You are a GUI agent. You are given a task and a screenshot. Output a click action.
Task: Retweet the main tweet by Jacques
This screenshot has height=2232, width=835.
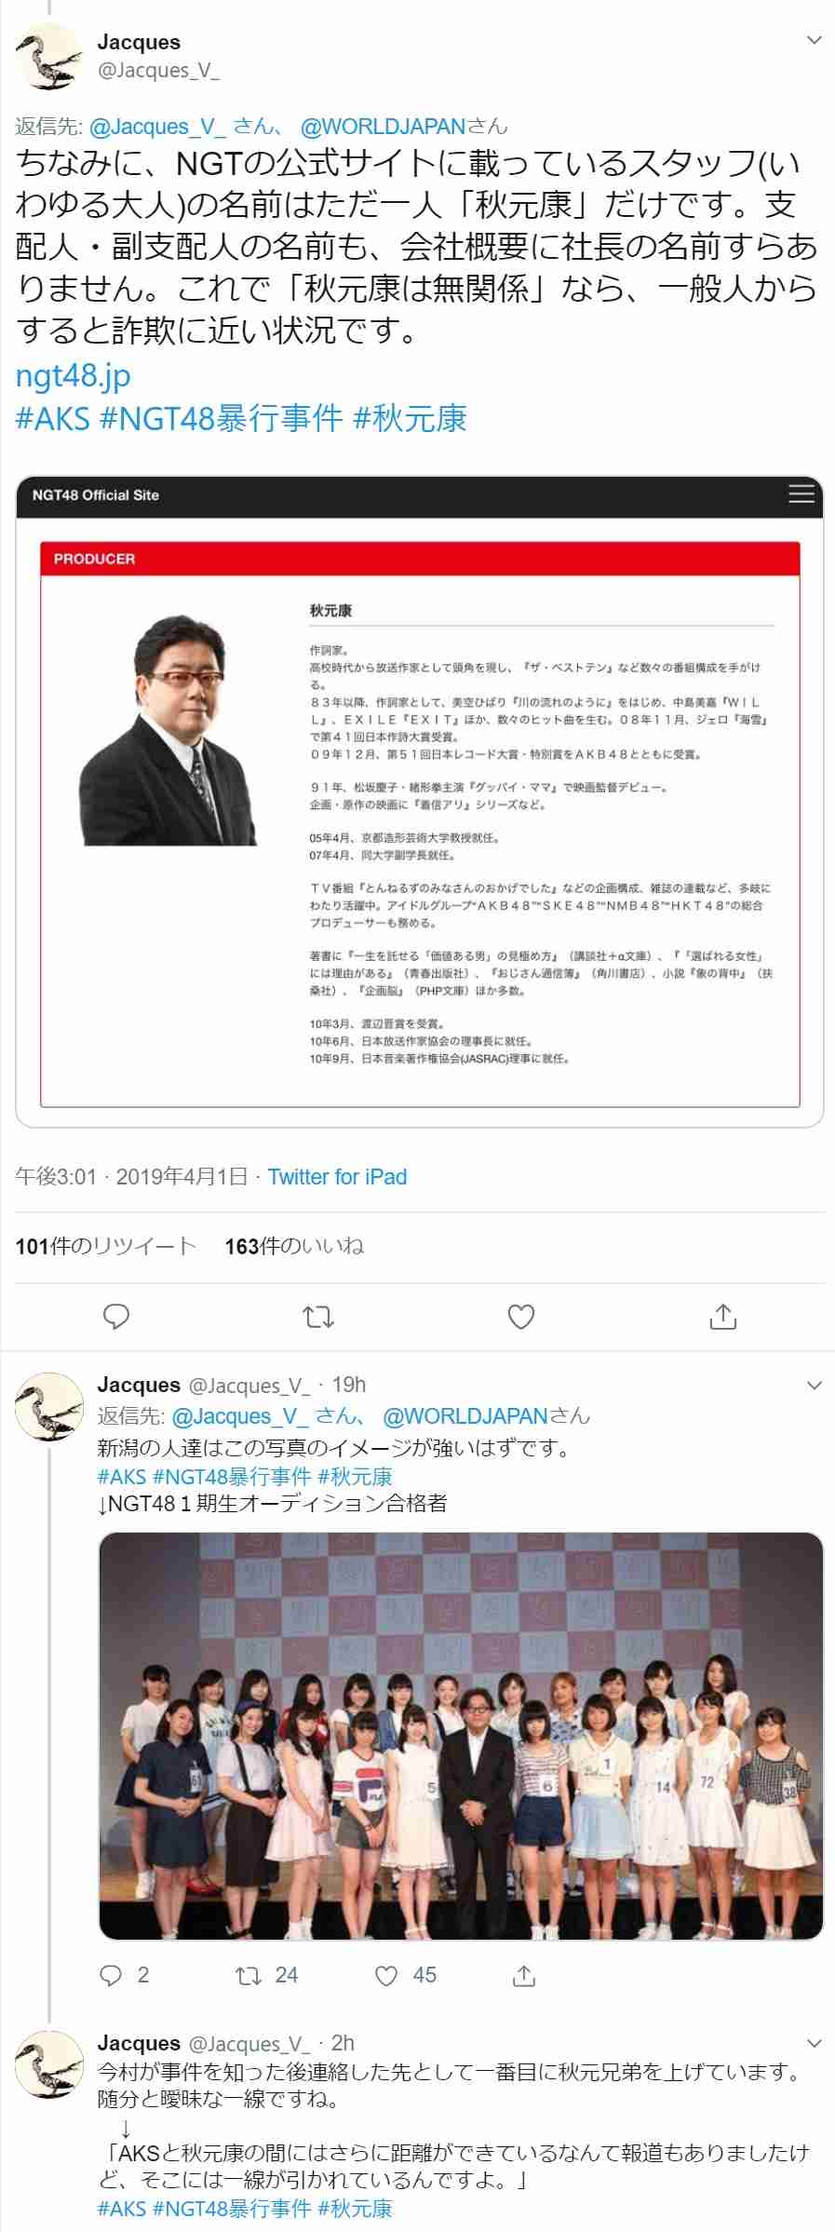pyautogui.click(x=318, y=1317)
